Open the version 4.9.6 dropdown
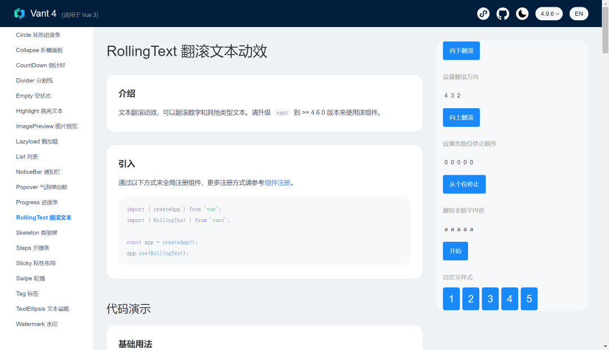 coord(549,13)
